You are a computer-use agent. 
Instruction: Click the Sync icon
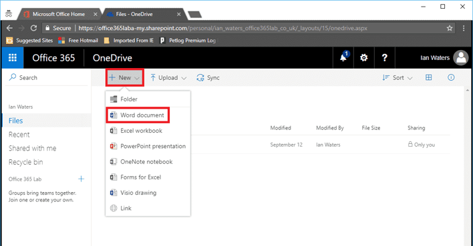(x=200, y=78)
